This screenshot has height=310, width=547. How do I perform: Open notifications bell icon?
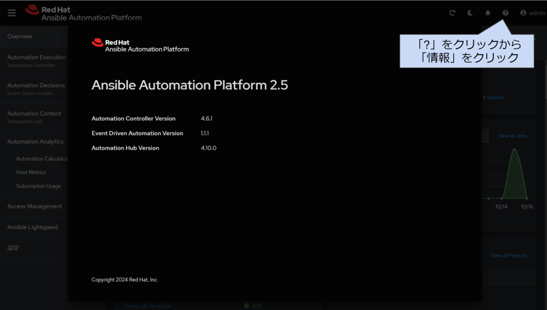coord(488,13)
